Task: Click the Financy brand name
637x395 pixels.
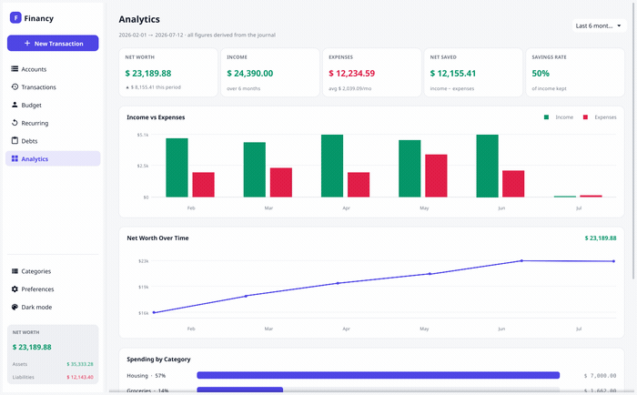Action: (38, 18)
